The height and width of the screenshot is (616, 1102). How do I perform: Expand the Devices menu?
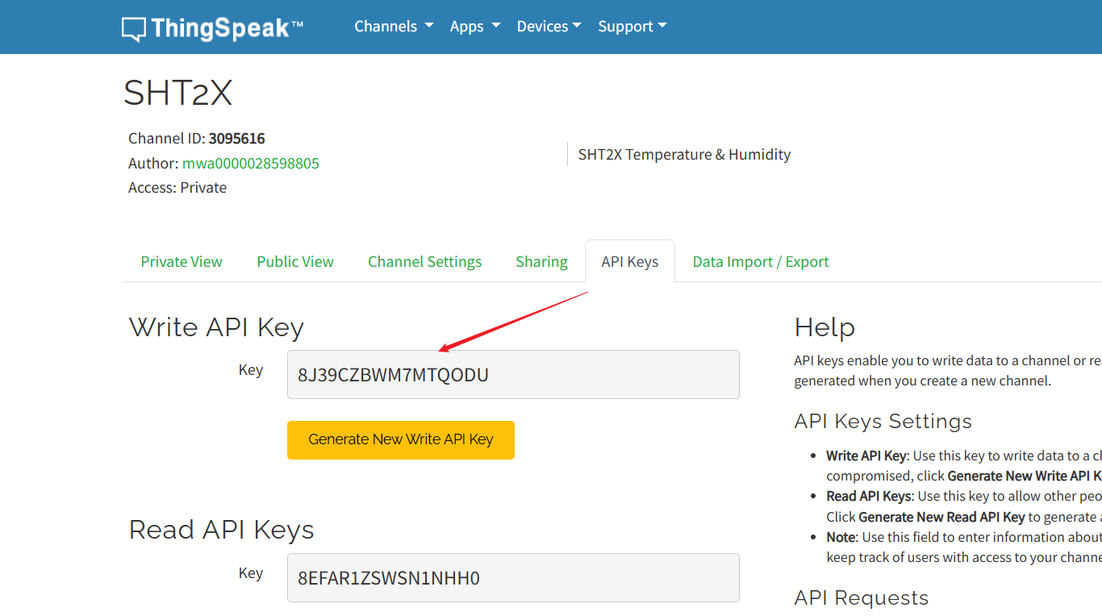tap(549, 27)
